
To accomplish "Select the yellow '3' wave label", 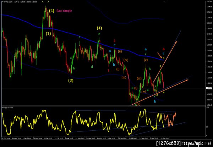I will tap(160, 66).
